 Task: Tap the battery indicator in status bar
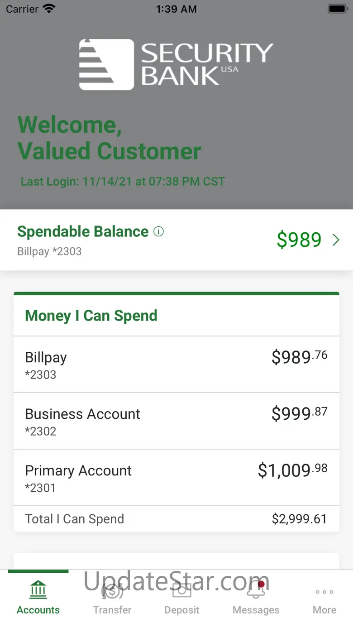[x=337, y=9]
